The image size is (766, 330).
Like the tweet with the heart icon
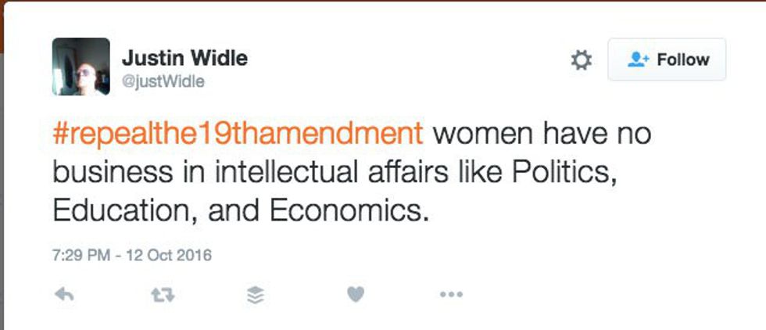pos(356,295)
